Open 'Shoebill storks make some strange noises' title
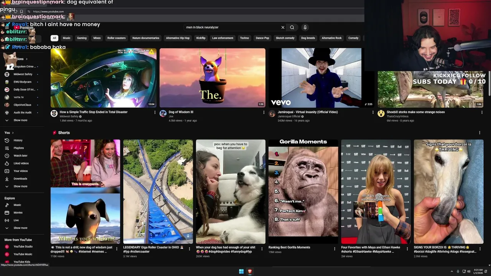491x276 pixels. [x=416, y=112]
